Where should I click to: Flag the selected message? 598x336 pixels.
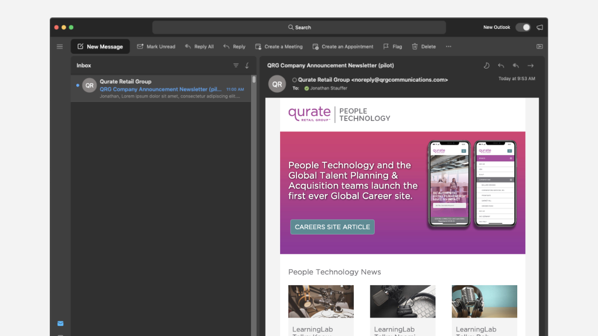click(393, 47)
